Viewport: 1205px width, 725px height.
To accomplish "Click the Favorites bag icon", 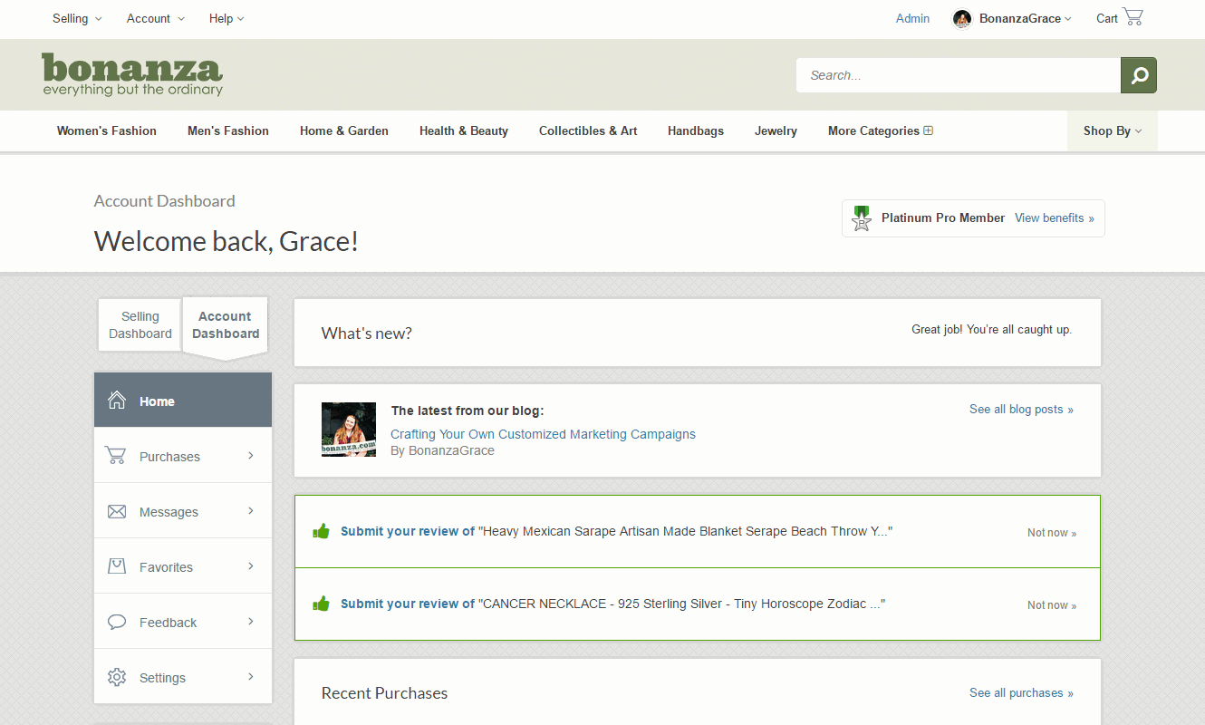I will tap(117, 566).
